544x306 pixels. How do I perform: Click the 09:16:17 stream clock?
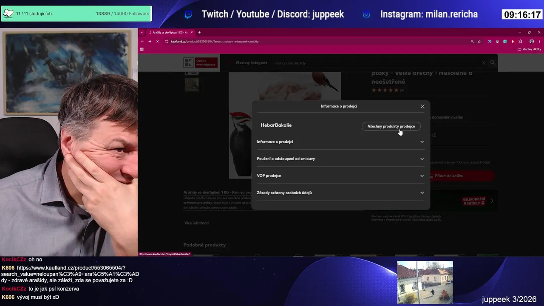pyautogui.click(x=522, y=15)
